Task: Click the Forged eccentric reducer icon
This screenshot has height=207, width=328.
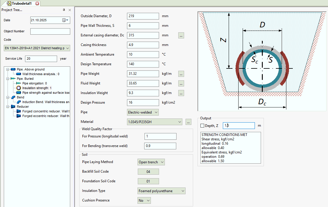Action: point(19,116)
